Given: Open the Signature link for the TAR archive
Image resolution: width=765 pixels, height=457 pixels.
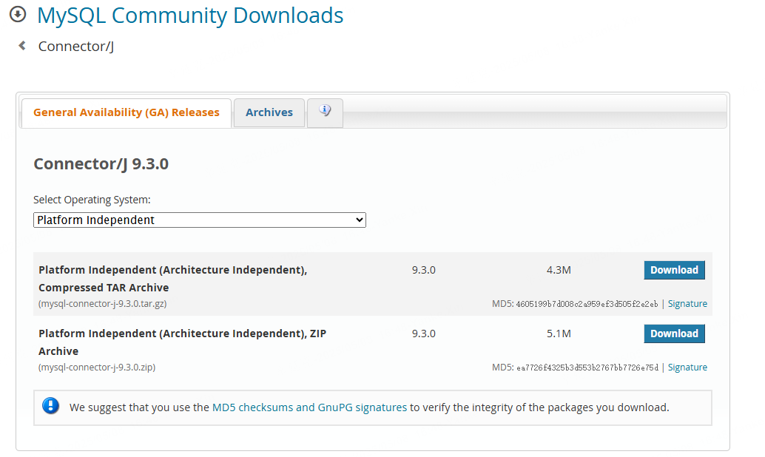Looking at the screenshot, I should [x=687, y=303].
